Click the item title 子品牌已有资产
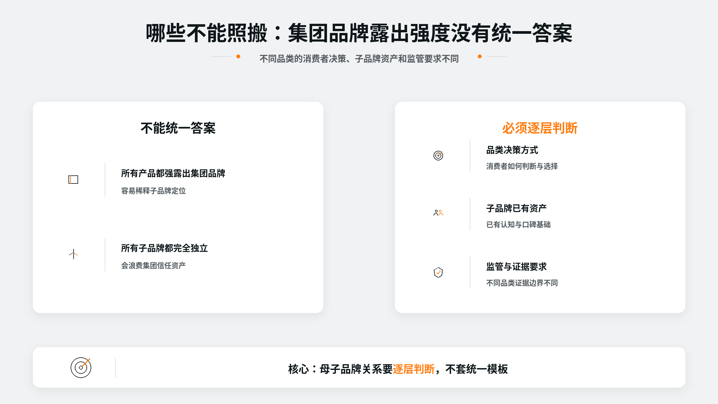 (516, 208)
